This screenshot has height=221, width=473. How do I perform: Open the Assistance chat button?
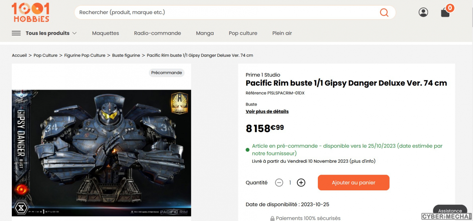point(450,211)
